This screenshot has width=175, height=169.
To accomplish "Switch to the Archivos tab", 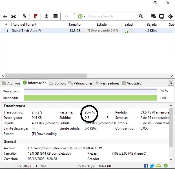I will pyautogui.click(x=11, y=83).
